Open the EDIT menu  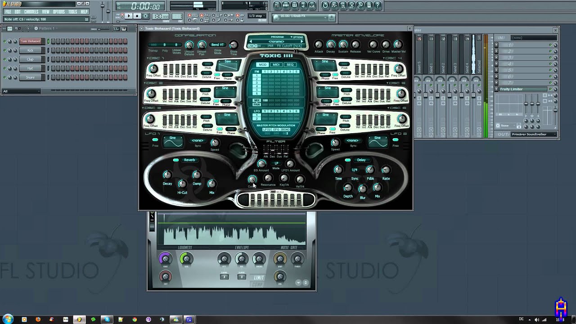point(18,12)
